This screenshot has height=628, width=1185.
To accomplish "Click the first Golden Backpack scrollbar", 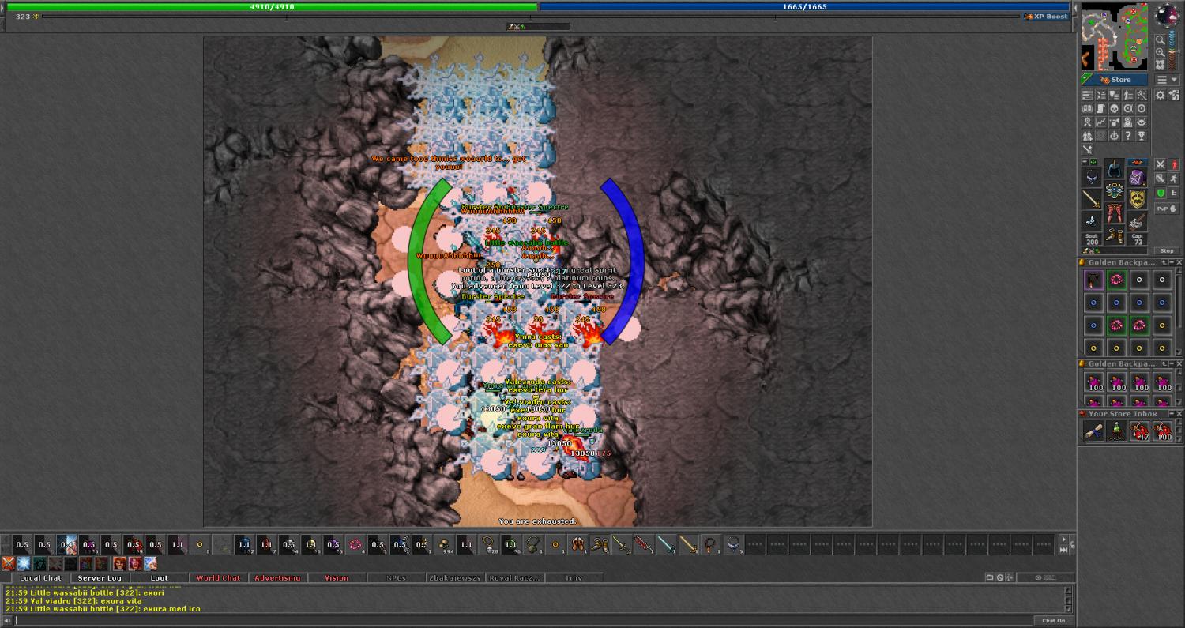I will (x=1179, y=312).
